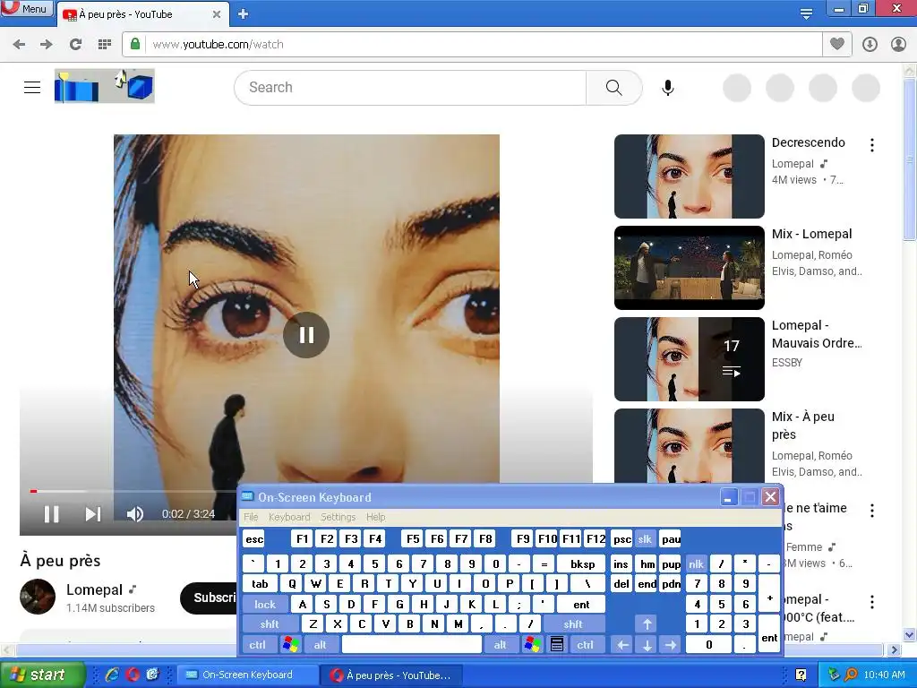Open options menu for Decrescendo

pos(872,145)
